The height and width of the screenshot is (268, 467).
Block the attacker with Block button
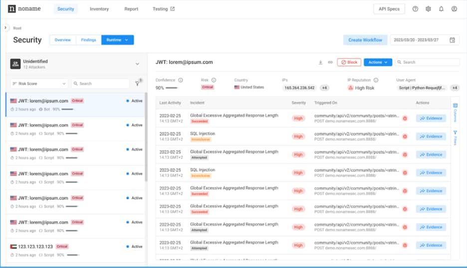349,62
